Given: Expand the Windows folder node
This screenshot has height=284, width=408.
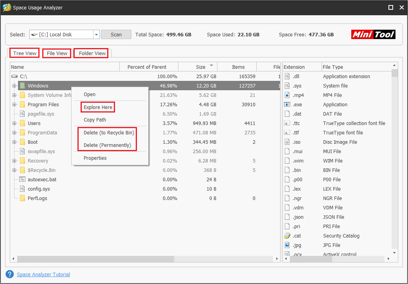Looking at the screenshot, I should tap(14, 86).
